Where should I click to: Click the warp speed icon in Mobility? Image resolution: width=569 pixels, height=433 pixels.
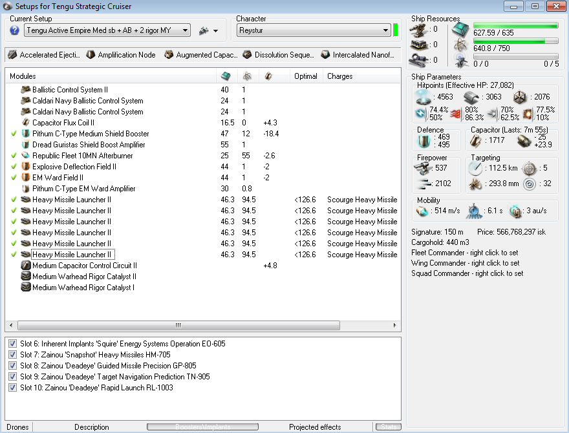pyautogui.click(x=515, y=211)
